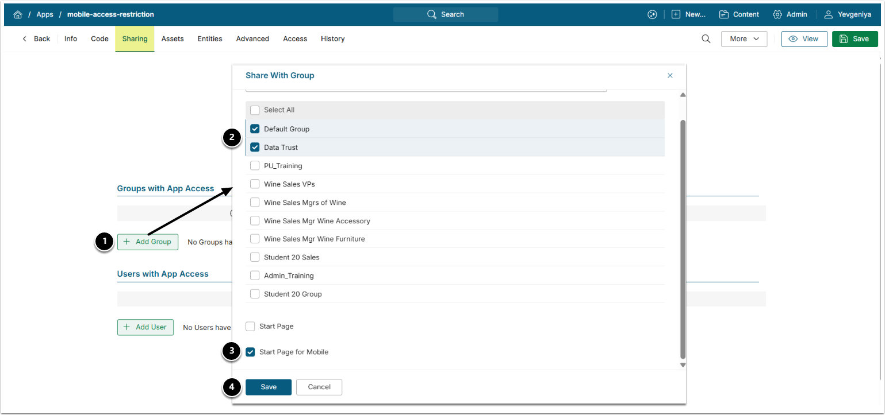Open the Admin gear menu
This screenshot has width=885, height=415.
point(777,14)
